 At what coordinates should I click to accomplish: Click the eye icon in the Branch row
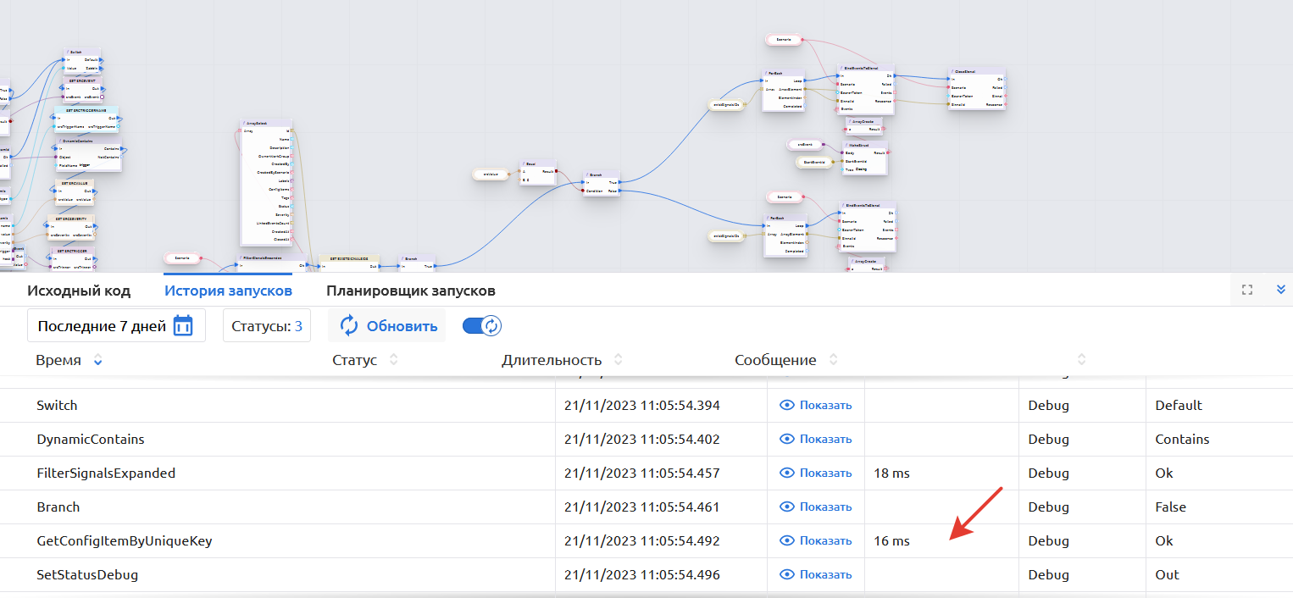(x=786, y=507)
